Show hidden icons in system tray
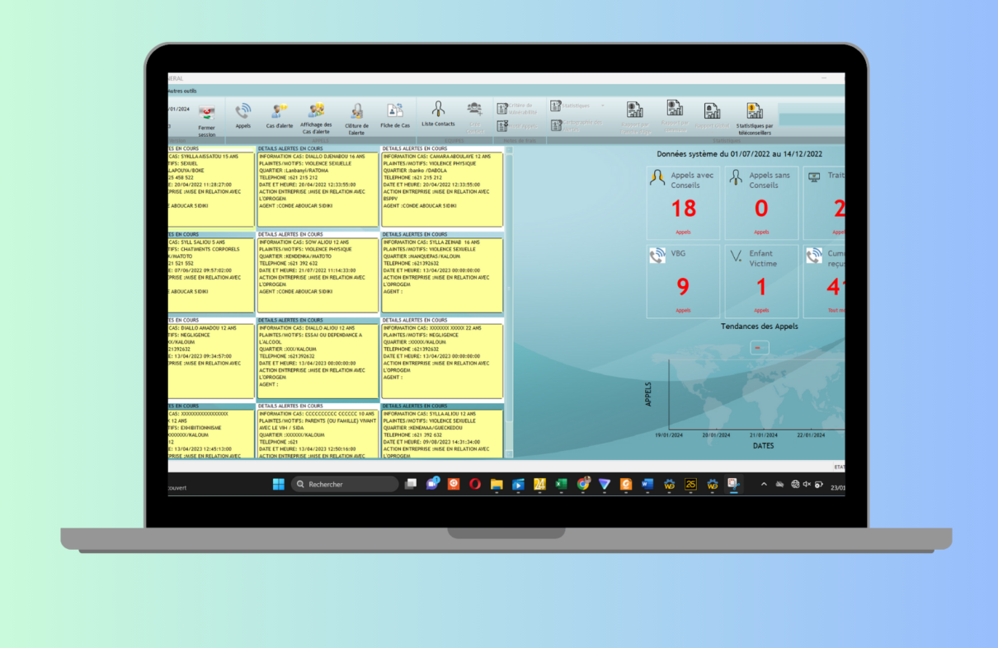Image resolution: width=998 pixels, height=648 pixels. click(x=763, y=484)
